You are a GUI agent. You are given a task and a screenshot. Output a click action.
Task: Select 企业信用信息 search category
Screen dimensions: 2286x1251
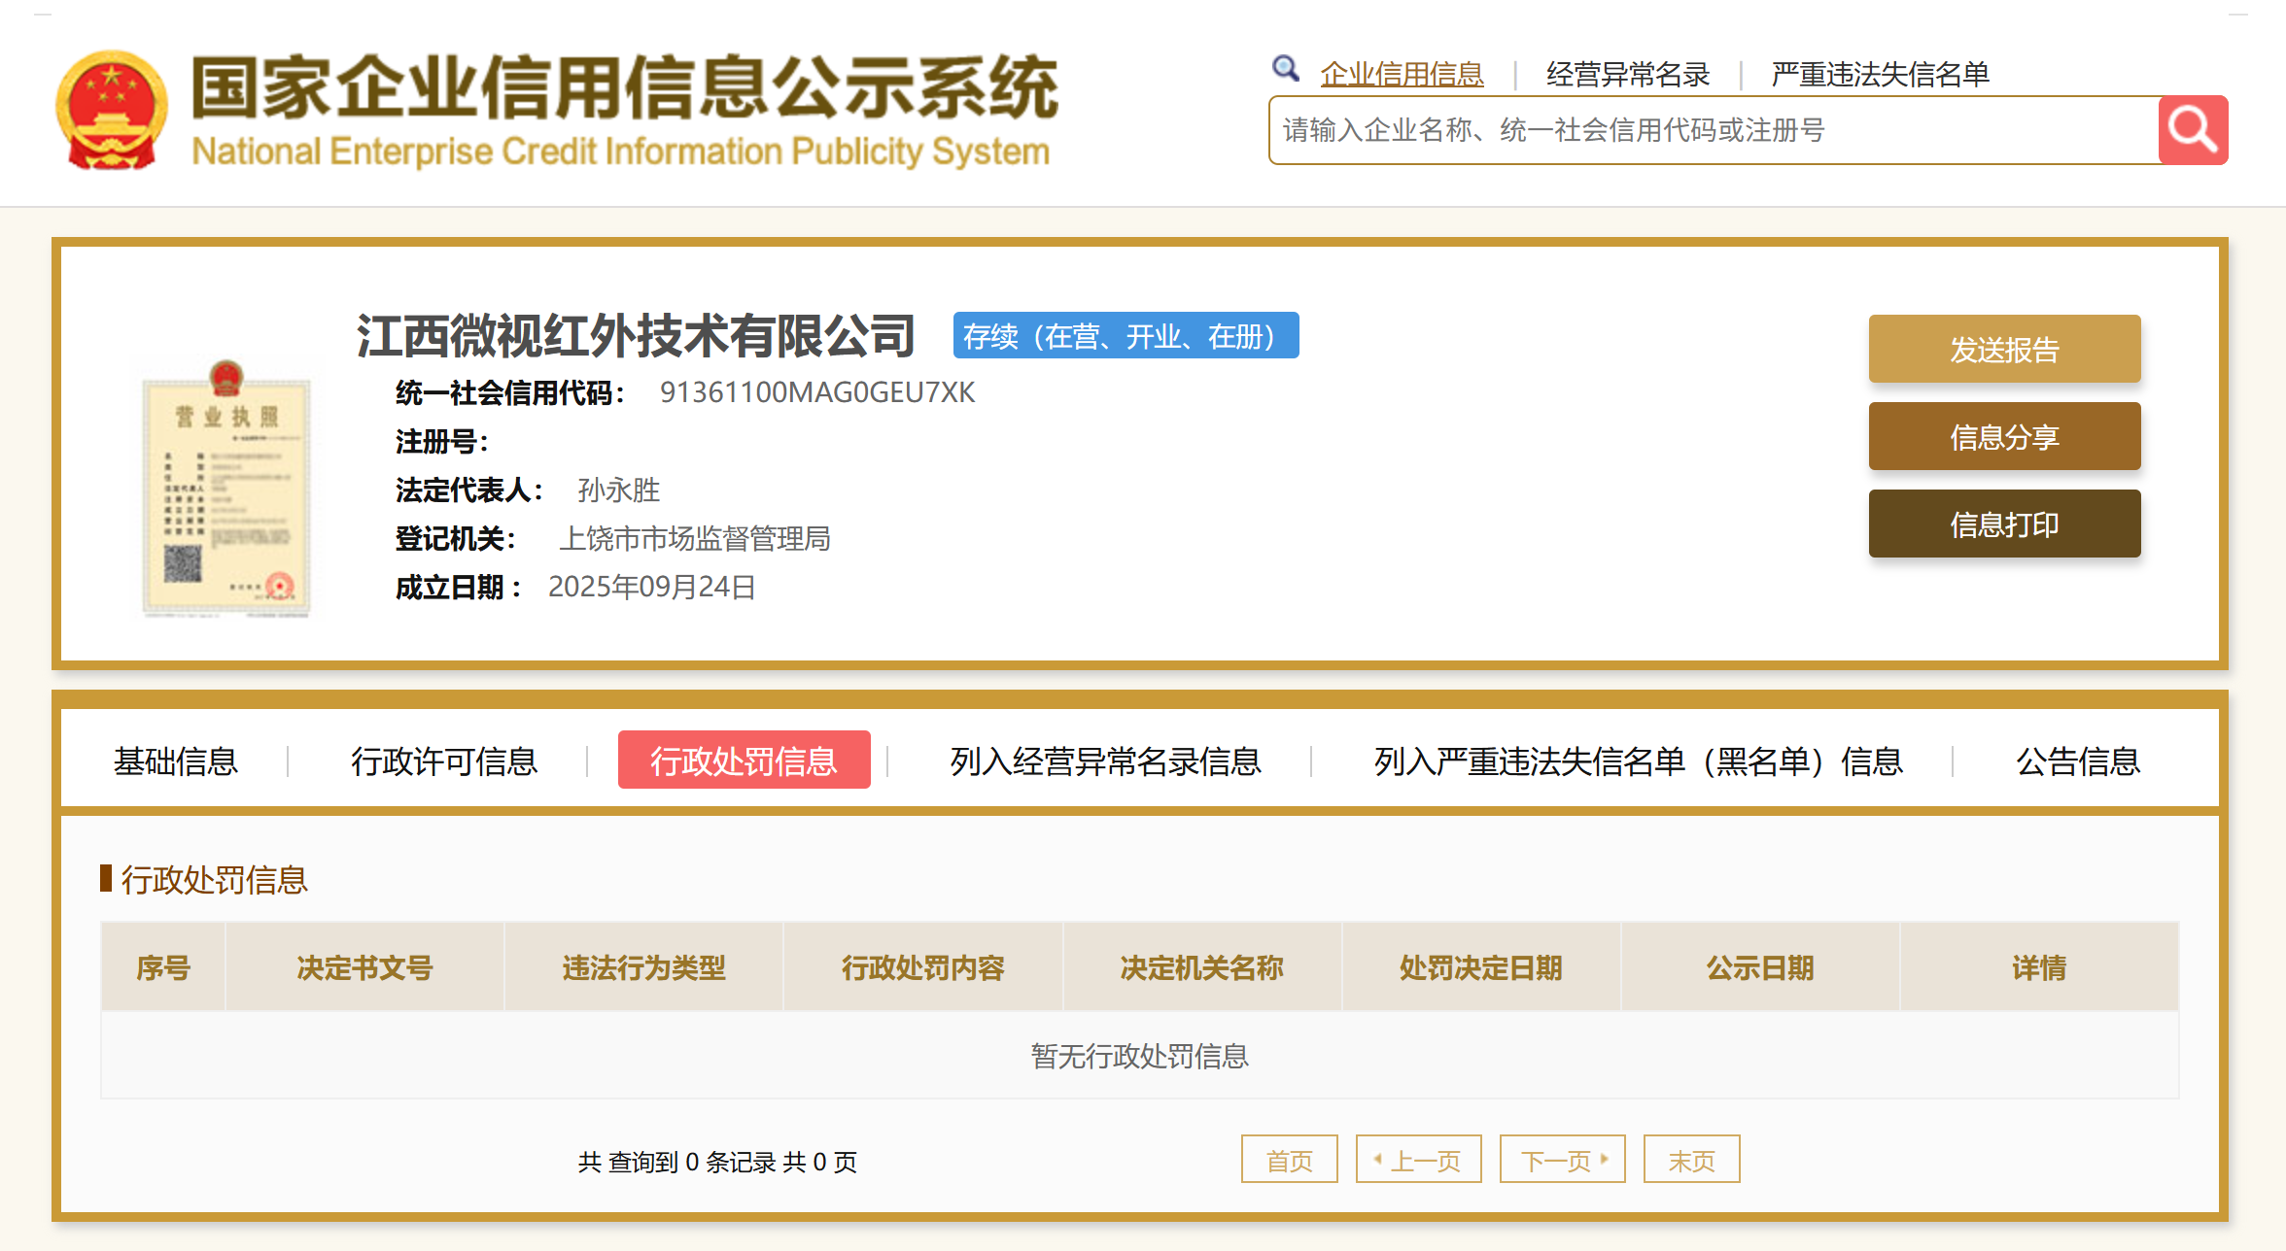[x=1401, y=74]
